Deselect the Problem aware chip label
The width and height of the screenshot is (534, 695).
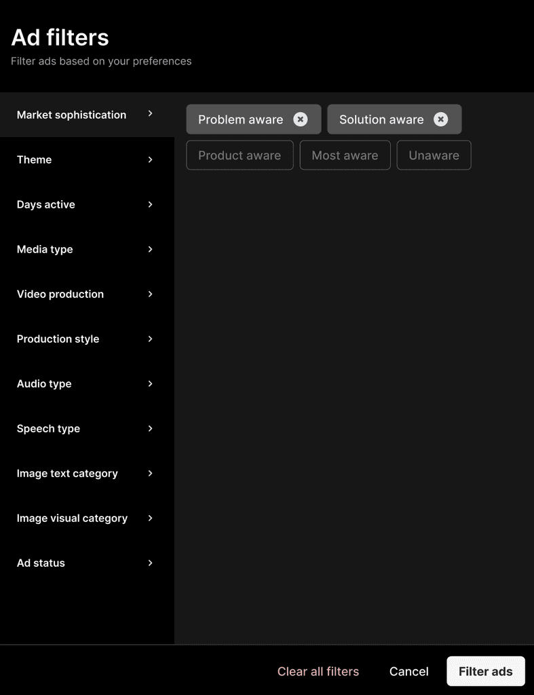[x=241, y=119]
